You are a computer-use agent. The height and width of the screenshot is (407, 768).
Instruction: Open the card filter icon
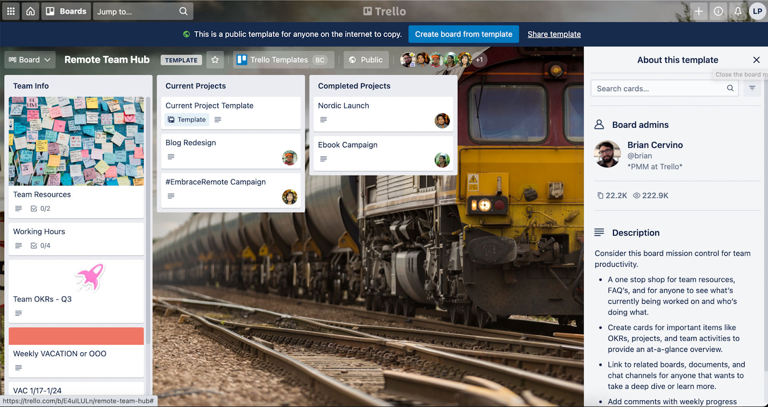(x=752, y=88)
